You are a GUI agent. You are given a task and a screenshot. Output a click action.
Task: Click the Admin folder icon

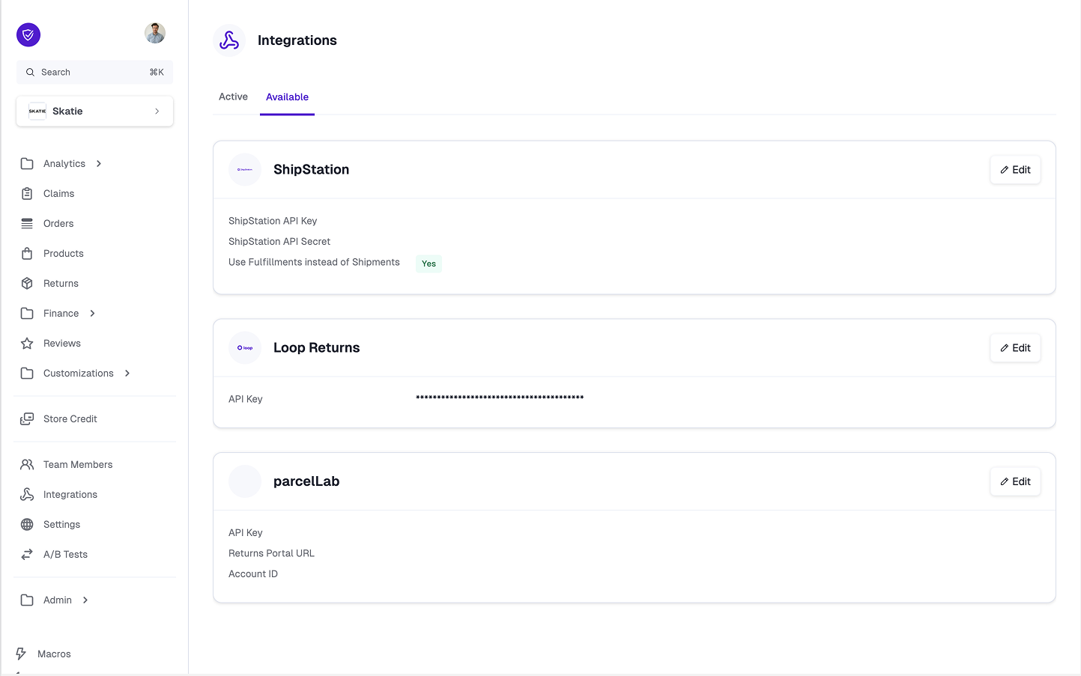[x=27, y=600]
